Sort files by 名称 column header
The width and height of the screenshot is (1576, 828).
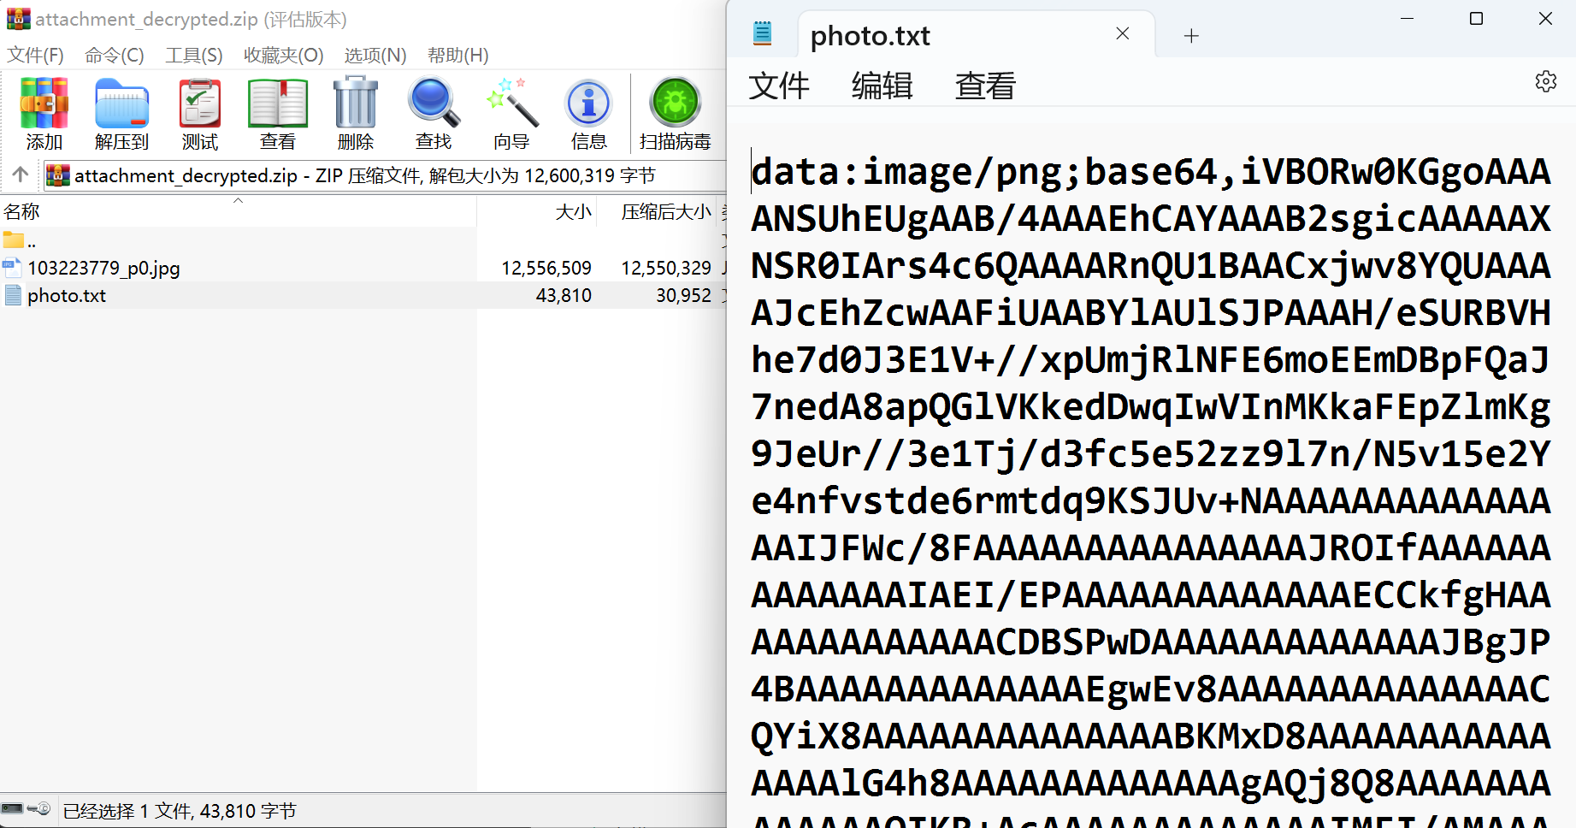(22, 212)
